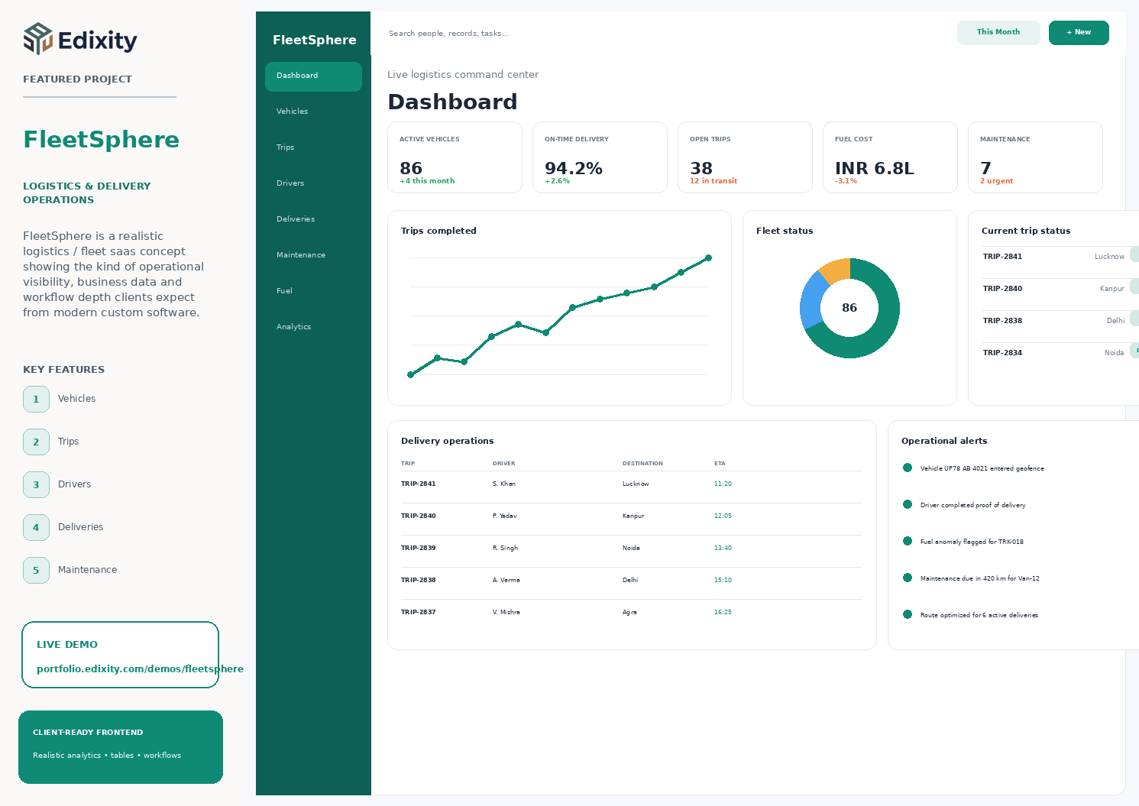The image size is (1139, 806).
Task: Click the first point on trips chart
Action: (x=410, y=374)
